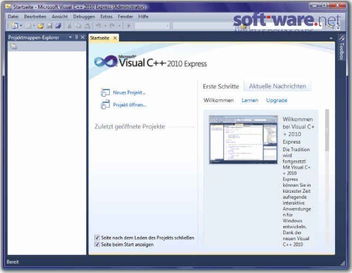Open Projektmappen-Explorer window position dropdown
This screenshot has height=273, width=352.
click(x=70, y=37)
